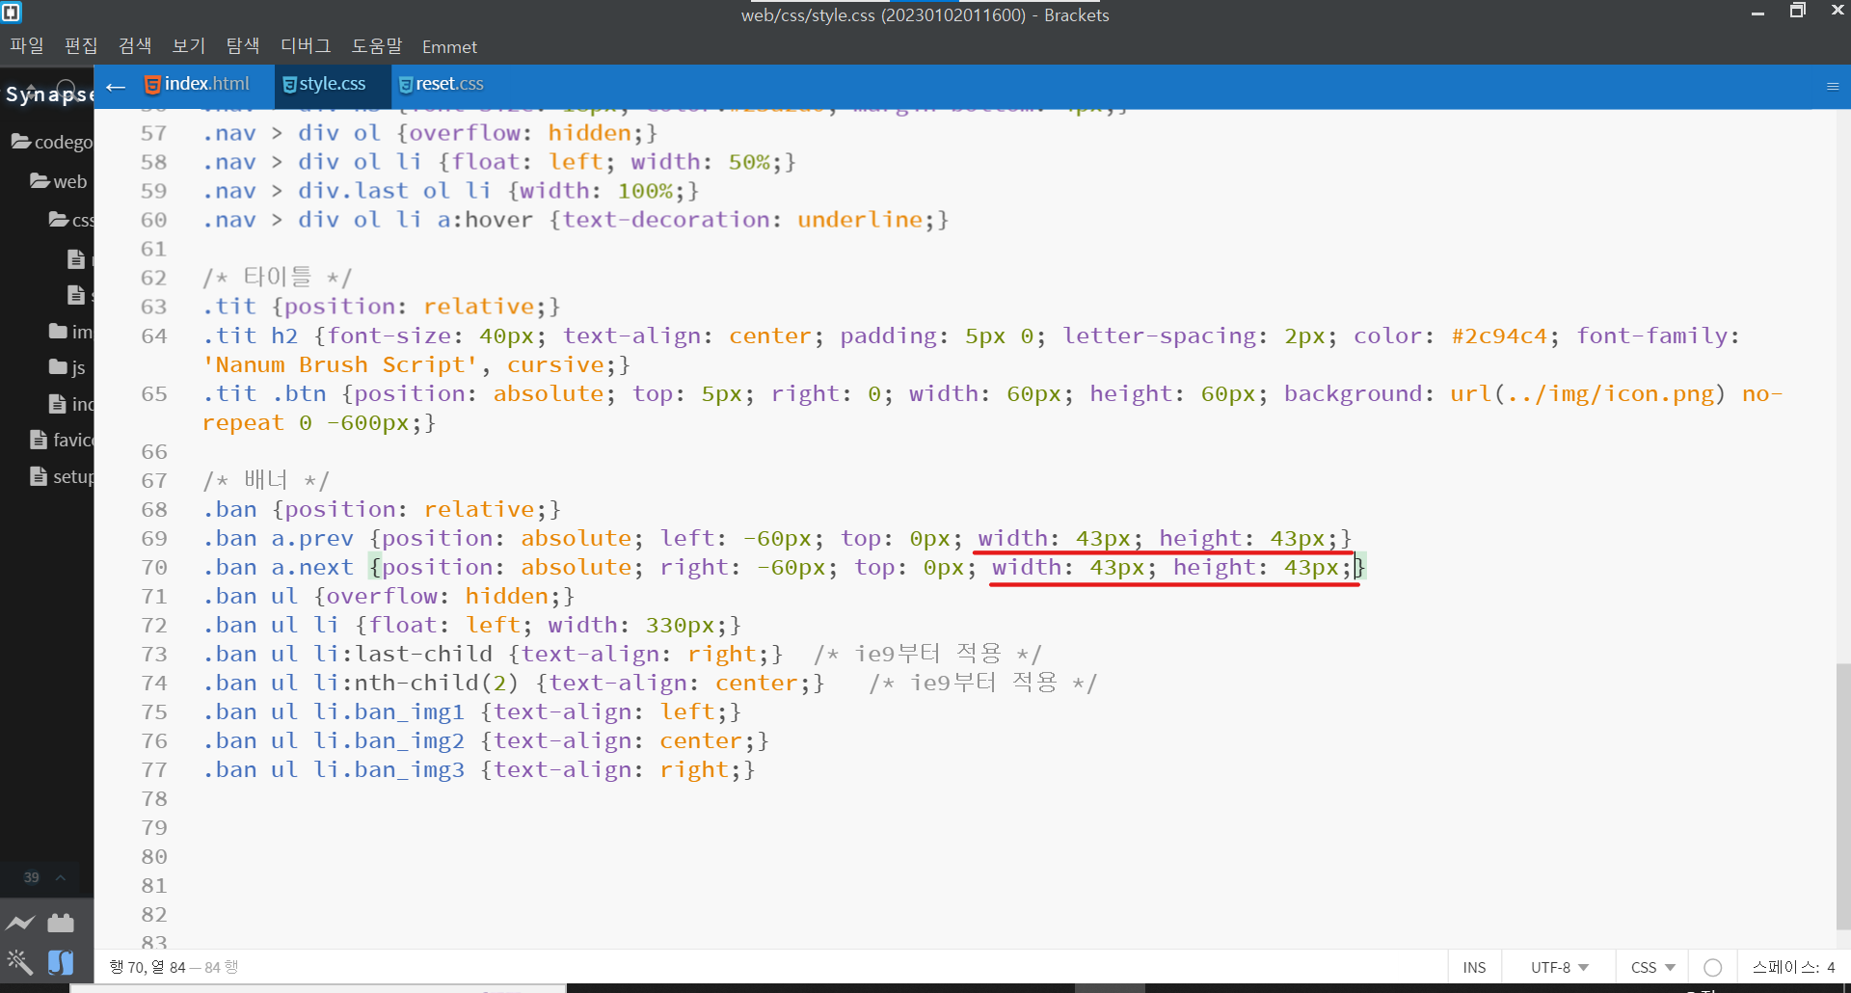Click the 'Nanum Brush Script' font name

(339, 364)
